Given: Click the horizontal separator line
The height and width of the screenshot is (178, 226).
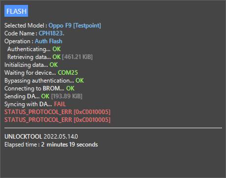Looking at the screenshot, I should coord(113,128).
